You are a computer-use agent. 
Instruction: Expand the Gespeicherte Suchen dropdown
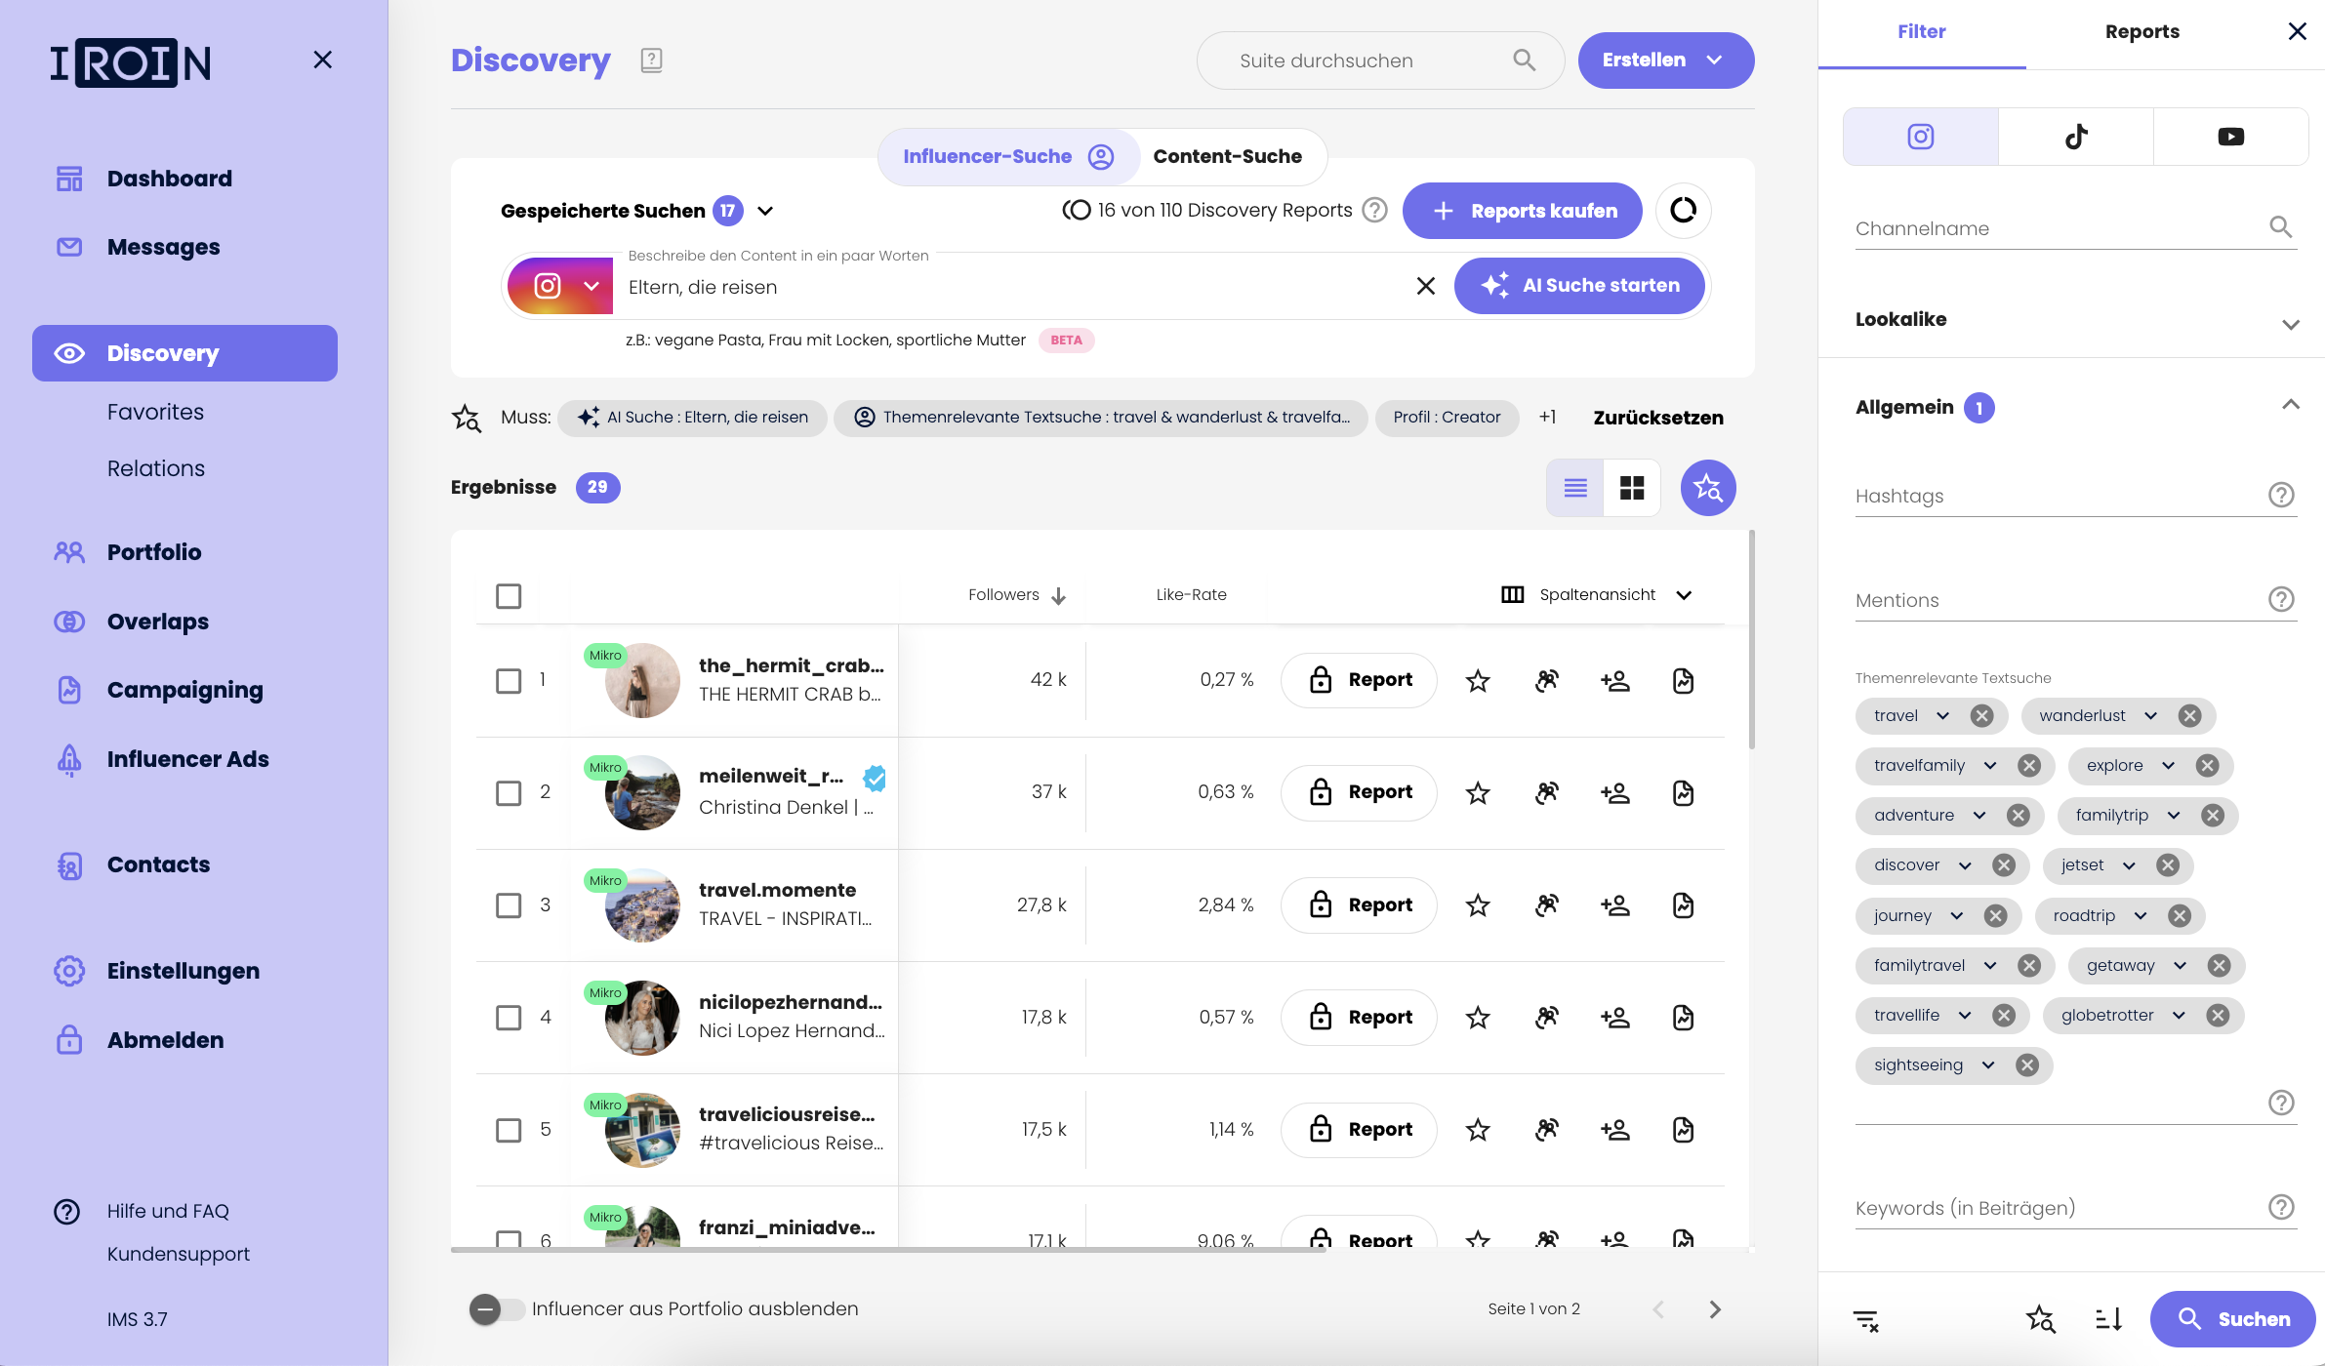767,210
